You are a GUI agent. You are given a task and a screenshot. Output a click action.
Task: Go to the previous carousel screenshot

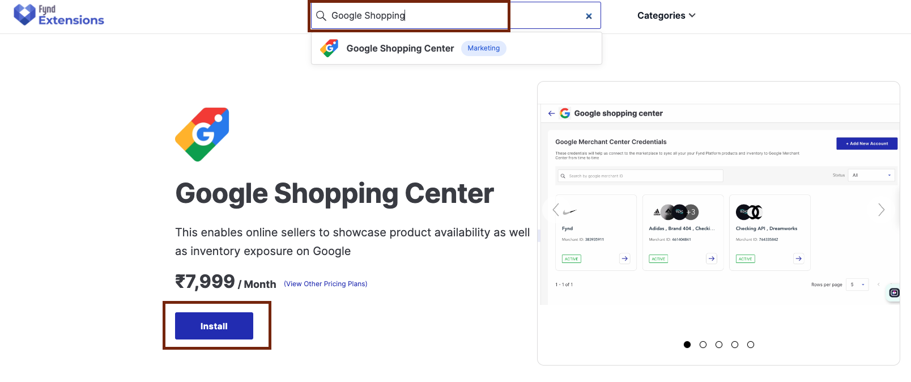[x=556, y=210]
